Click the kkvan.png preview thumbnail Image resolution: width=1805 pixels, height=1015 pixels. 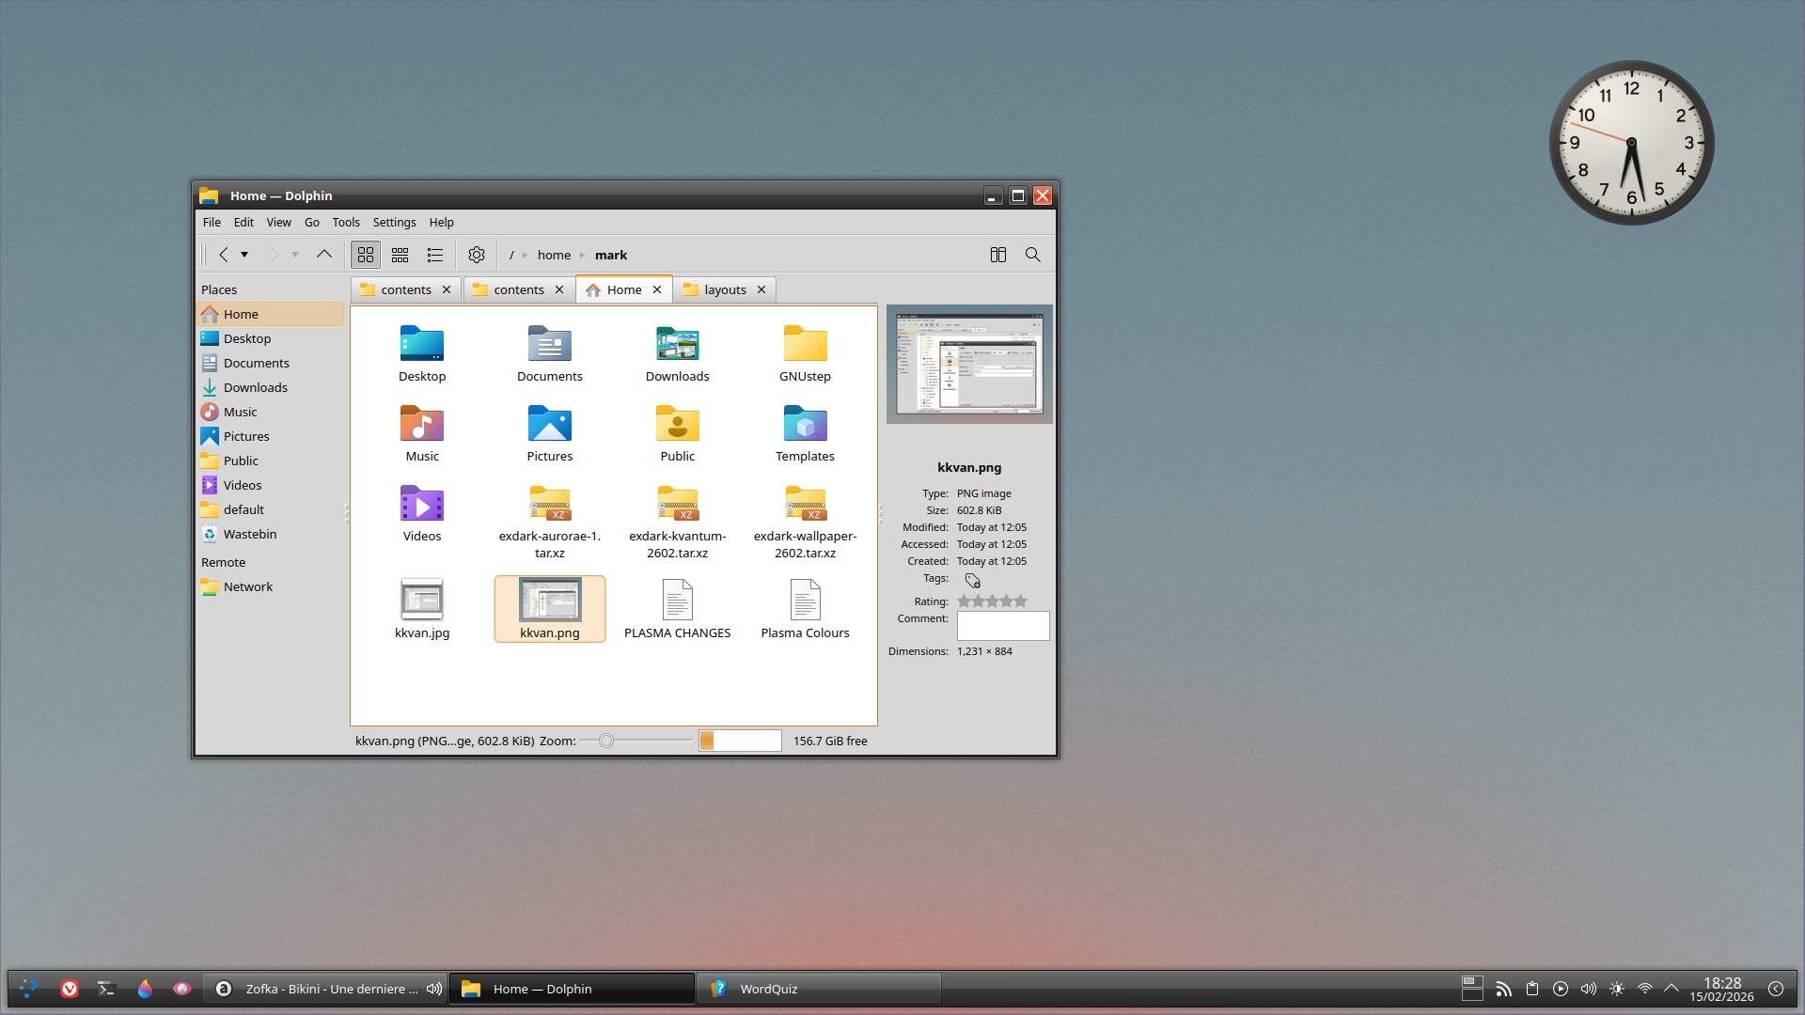[969, 365]
